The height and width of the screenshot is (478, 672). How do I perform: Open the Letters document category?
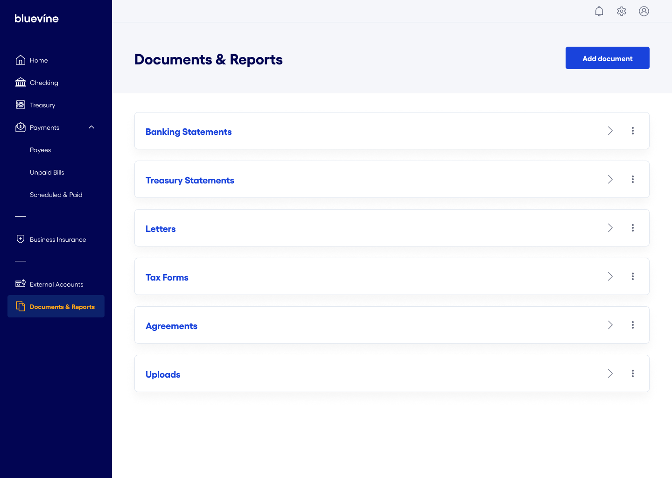161,229
